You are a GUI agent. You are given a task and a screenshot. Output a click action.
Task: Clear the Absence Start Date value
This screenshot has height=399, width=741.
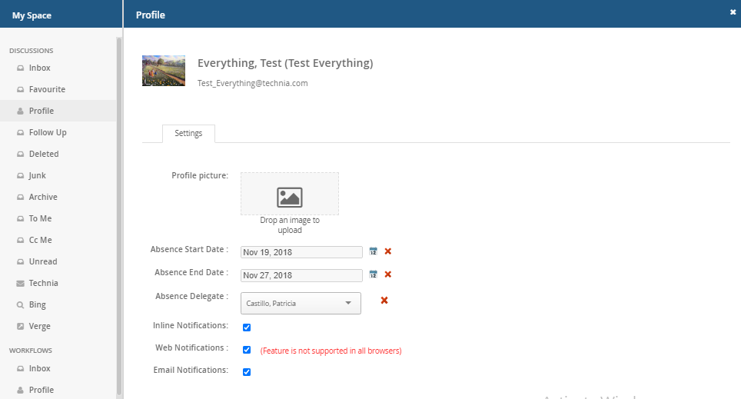388,251
